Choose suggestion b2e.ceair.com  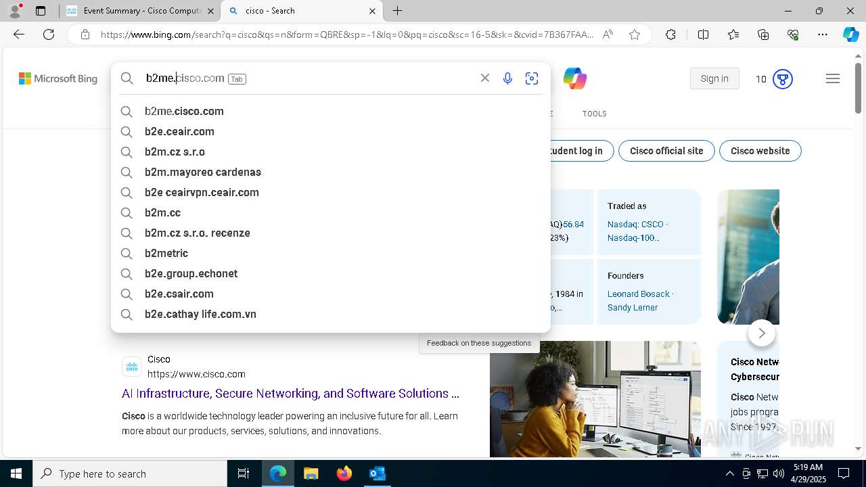click(330, 131)
